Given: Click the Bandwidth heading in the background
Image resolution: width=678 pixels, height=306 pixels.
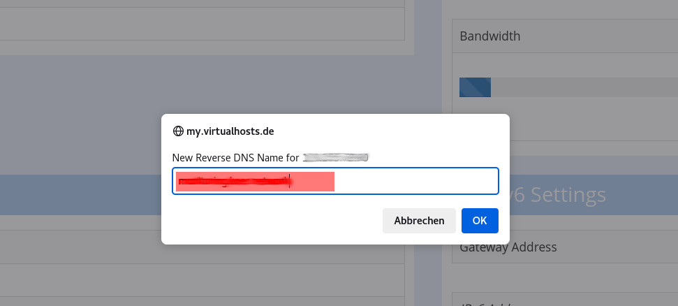Looking at the screenshot, I should coord(490,36).
